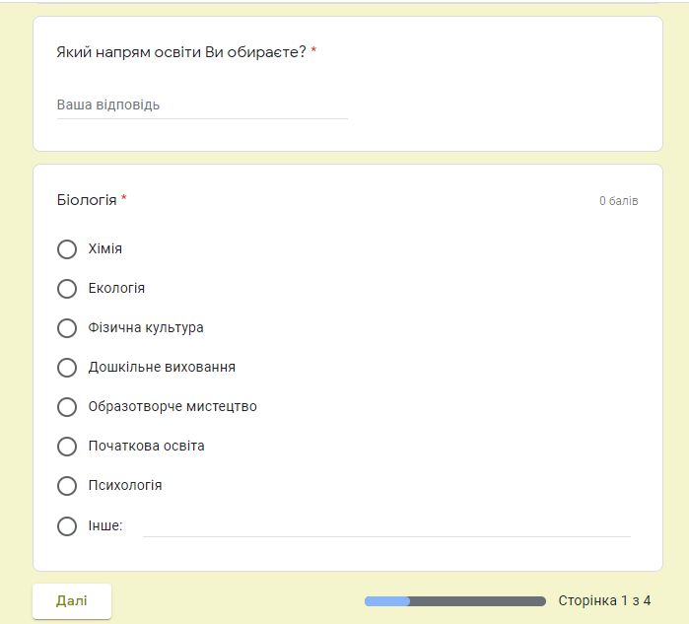Choose the Екологія radio option circle

[67, 289]
